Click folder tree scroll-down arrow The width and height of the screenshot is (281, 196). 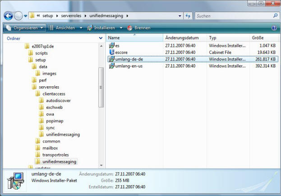tap(101, 165)
